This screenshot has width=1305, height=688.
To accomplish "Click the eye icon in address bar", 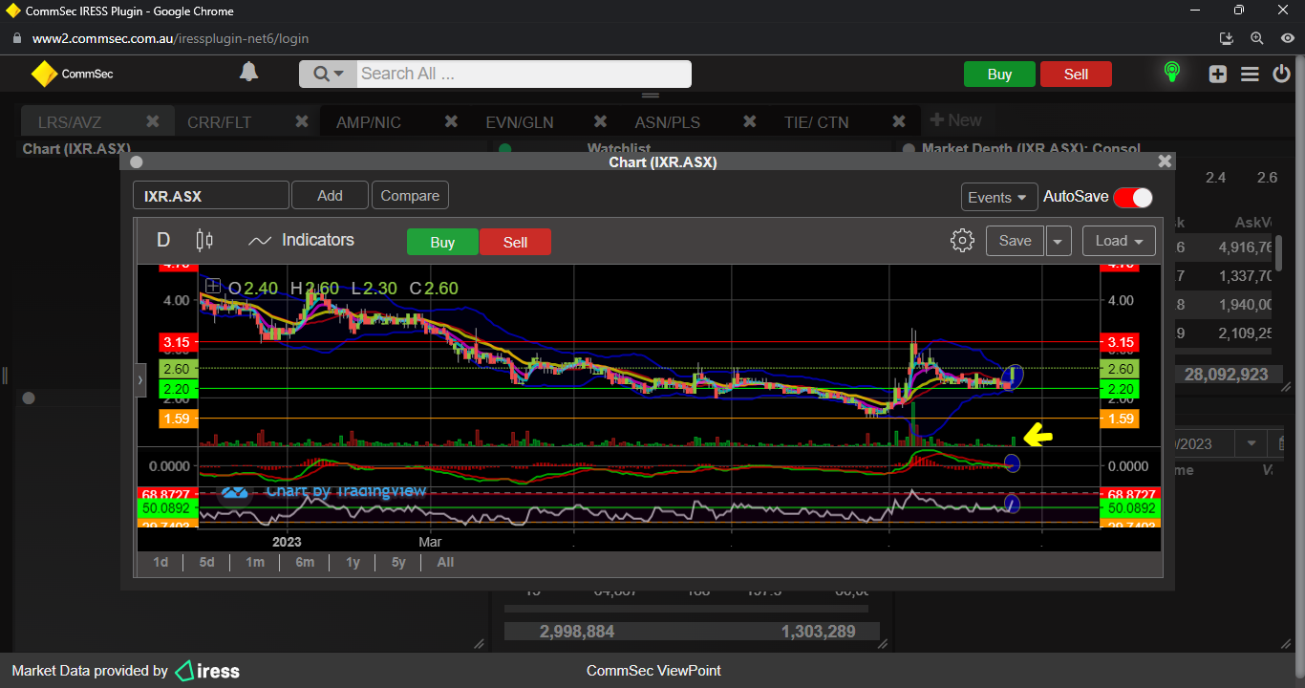I will (1287, 38).
